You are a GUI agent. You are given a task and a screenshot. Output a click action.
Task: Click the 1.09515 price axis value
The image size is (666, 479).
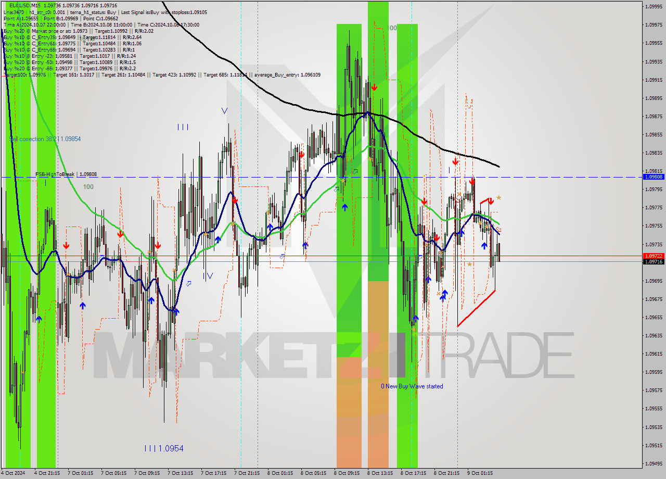tap(654, 445)
